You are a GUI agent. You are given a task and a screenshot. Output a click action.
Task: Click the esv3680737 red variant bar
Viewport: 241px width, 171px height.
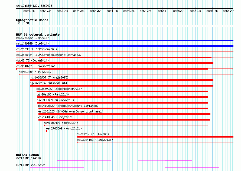click(122, 91)
